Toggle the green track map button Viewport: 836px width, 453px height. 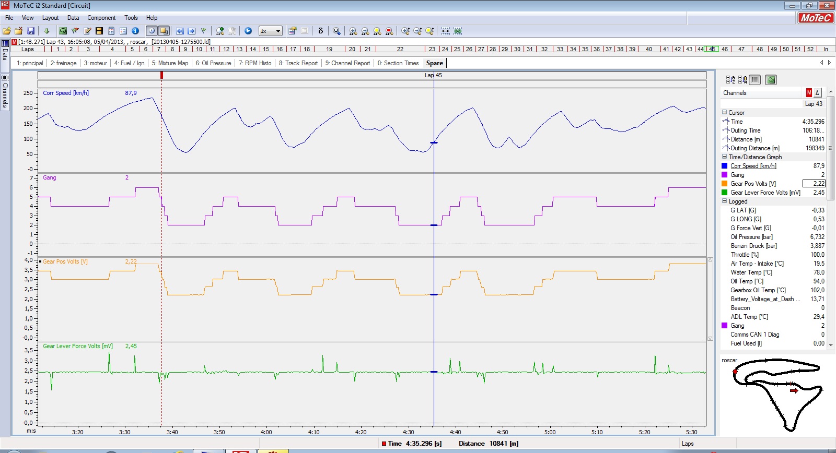coord(771,80)
